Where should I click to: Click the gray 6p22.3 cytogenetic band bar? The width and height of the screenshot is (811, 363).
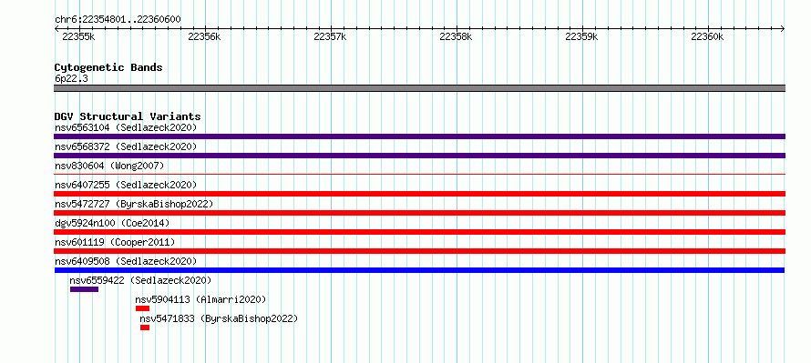point(419,88)
